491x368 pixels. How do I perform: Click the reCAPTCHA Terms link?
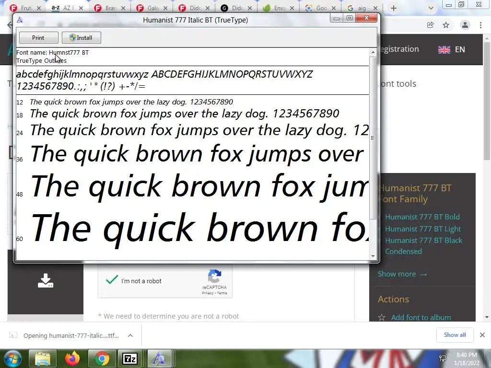click(222, 293)
